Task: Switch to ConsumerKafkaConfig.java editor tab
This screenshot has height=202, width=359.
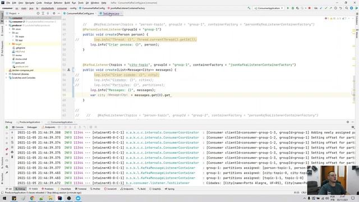Action: (x=80, y=13)
